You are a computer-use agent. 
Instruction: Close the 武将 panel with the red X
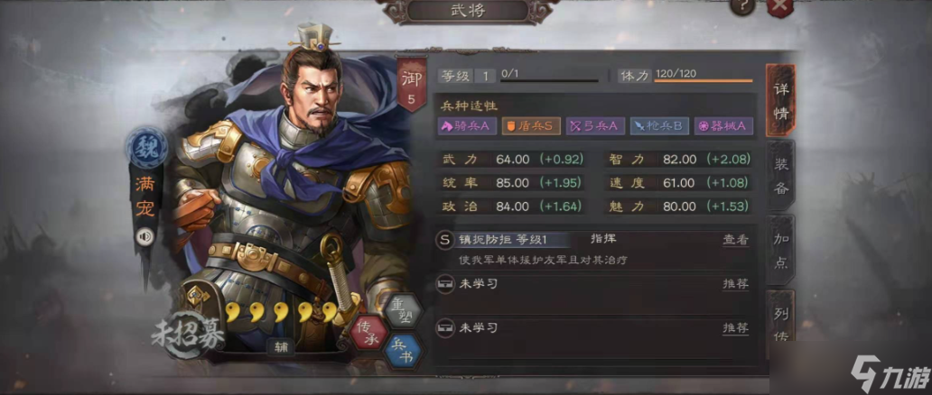(x=780, y=7)
